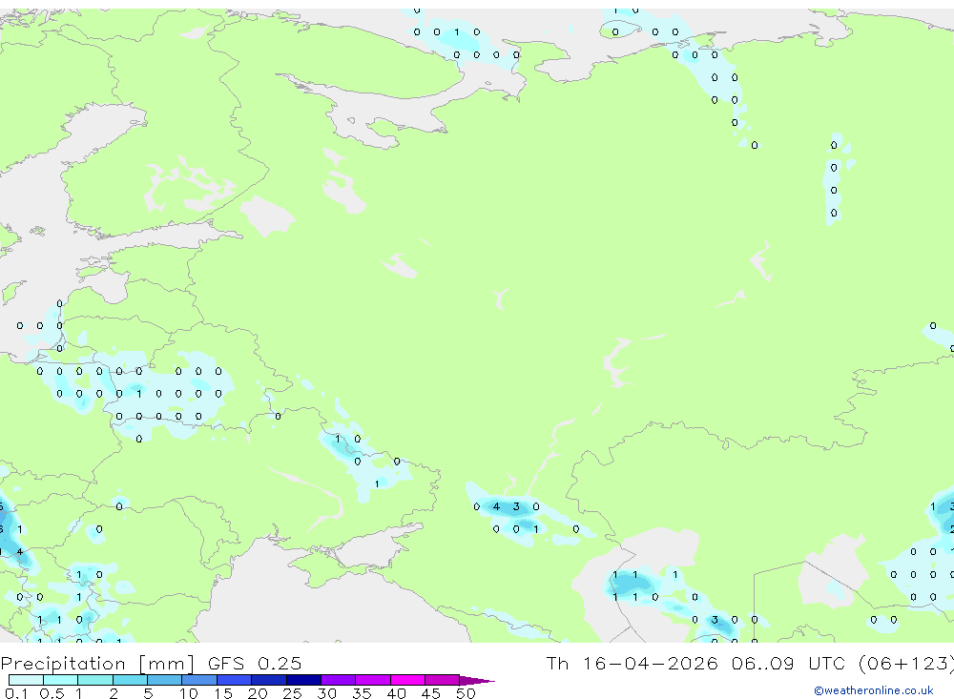954x699 pixels.
Task: Click the 35–40 mm legend swatch
Action: point(372,680)
